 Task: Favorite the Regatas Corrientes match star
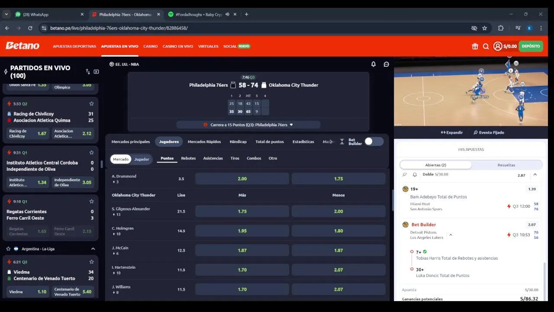point(91,201)
